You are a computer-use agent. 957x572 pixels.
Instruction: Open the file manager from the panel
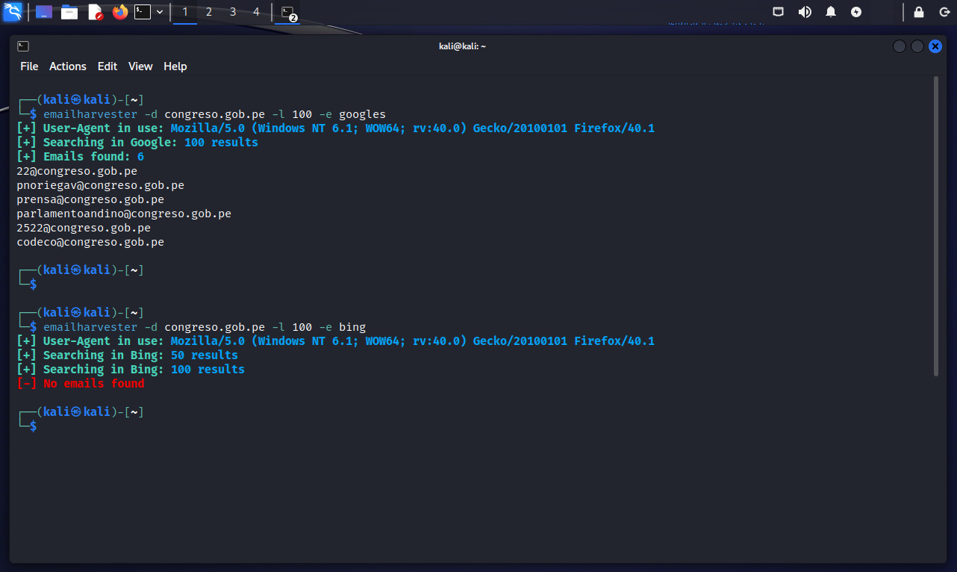[69, 12]
